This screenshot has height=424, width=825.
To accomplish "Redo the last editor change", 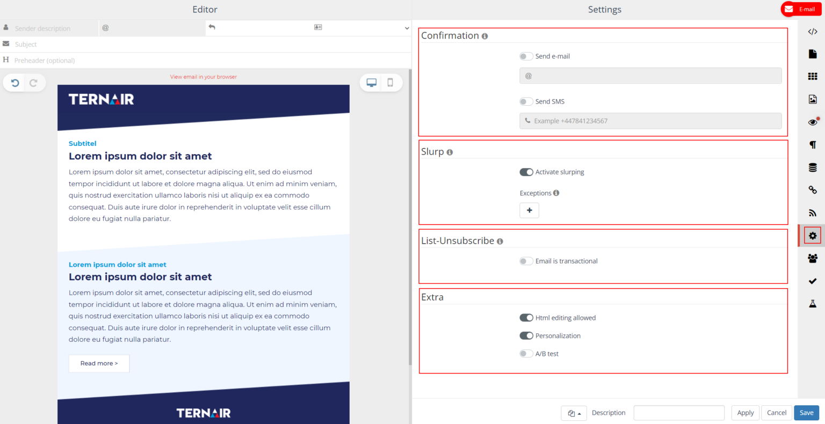I will pos(34,83).
